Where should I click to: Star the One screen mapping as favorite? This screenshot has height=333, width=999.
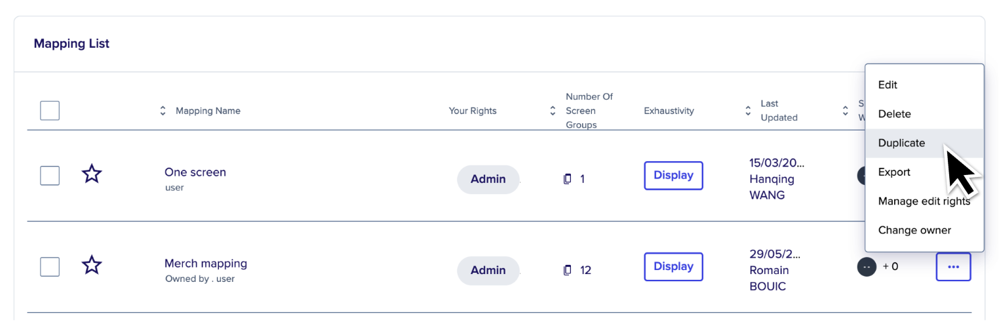click(92, 174)
